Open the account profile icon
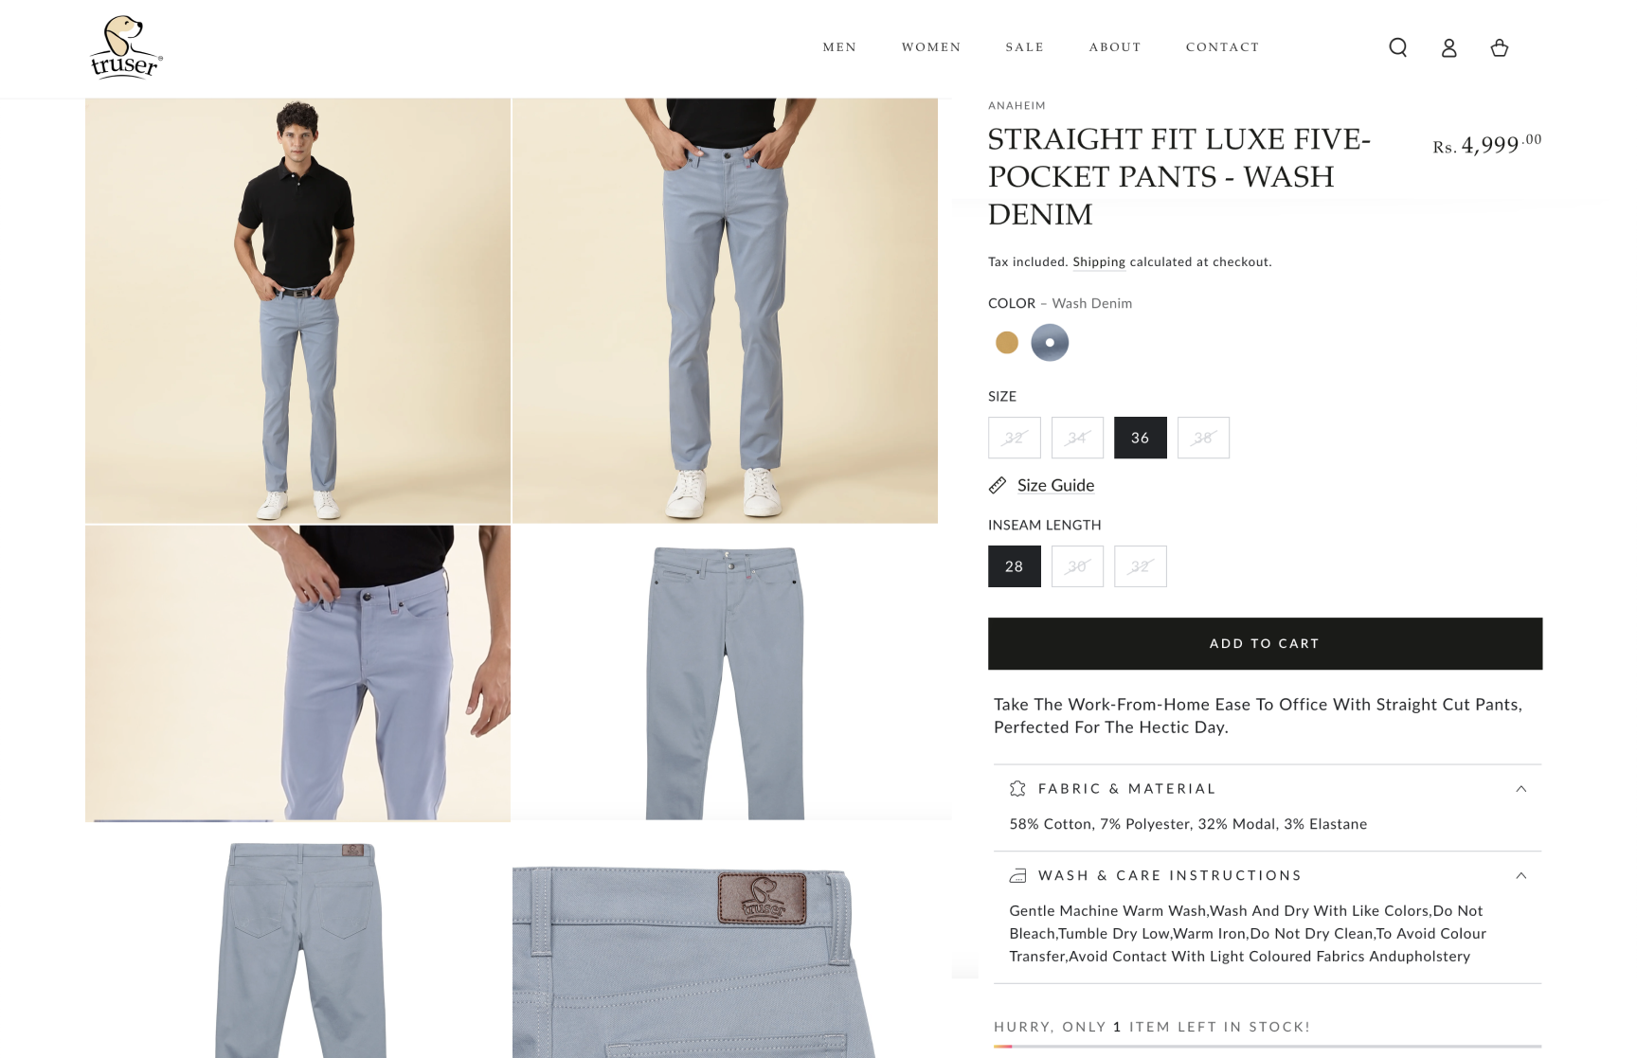The image size is (1637, 1058). pyautogui.click(x=1448, y=47)
